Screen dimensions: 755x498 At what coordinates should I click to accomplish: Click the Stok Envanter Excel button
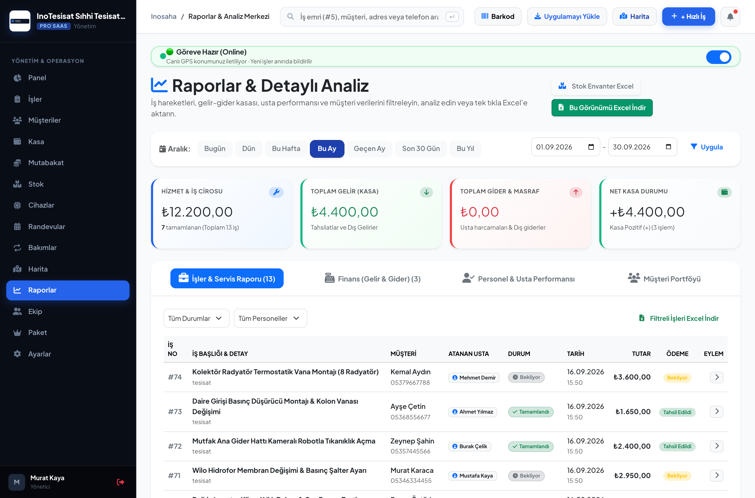pos(596,86)
